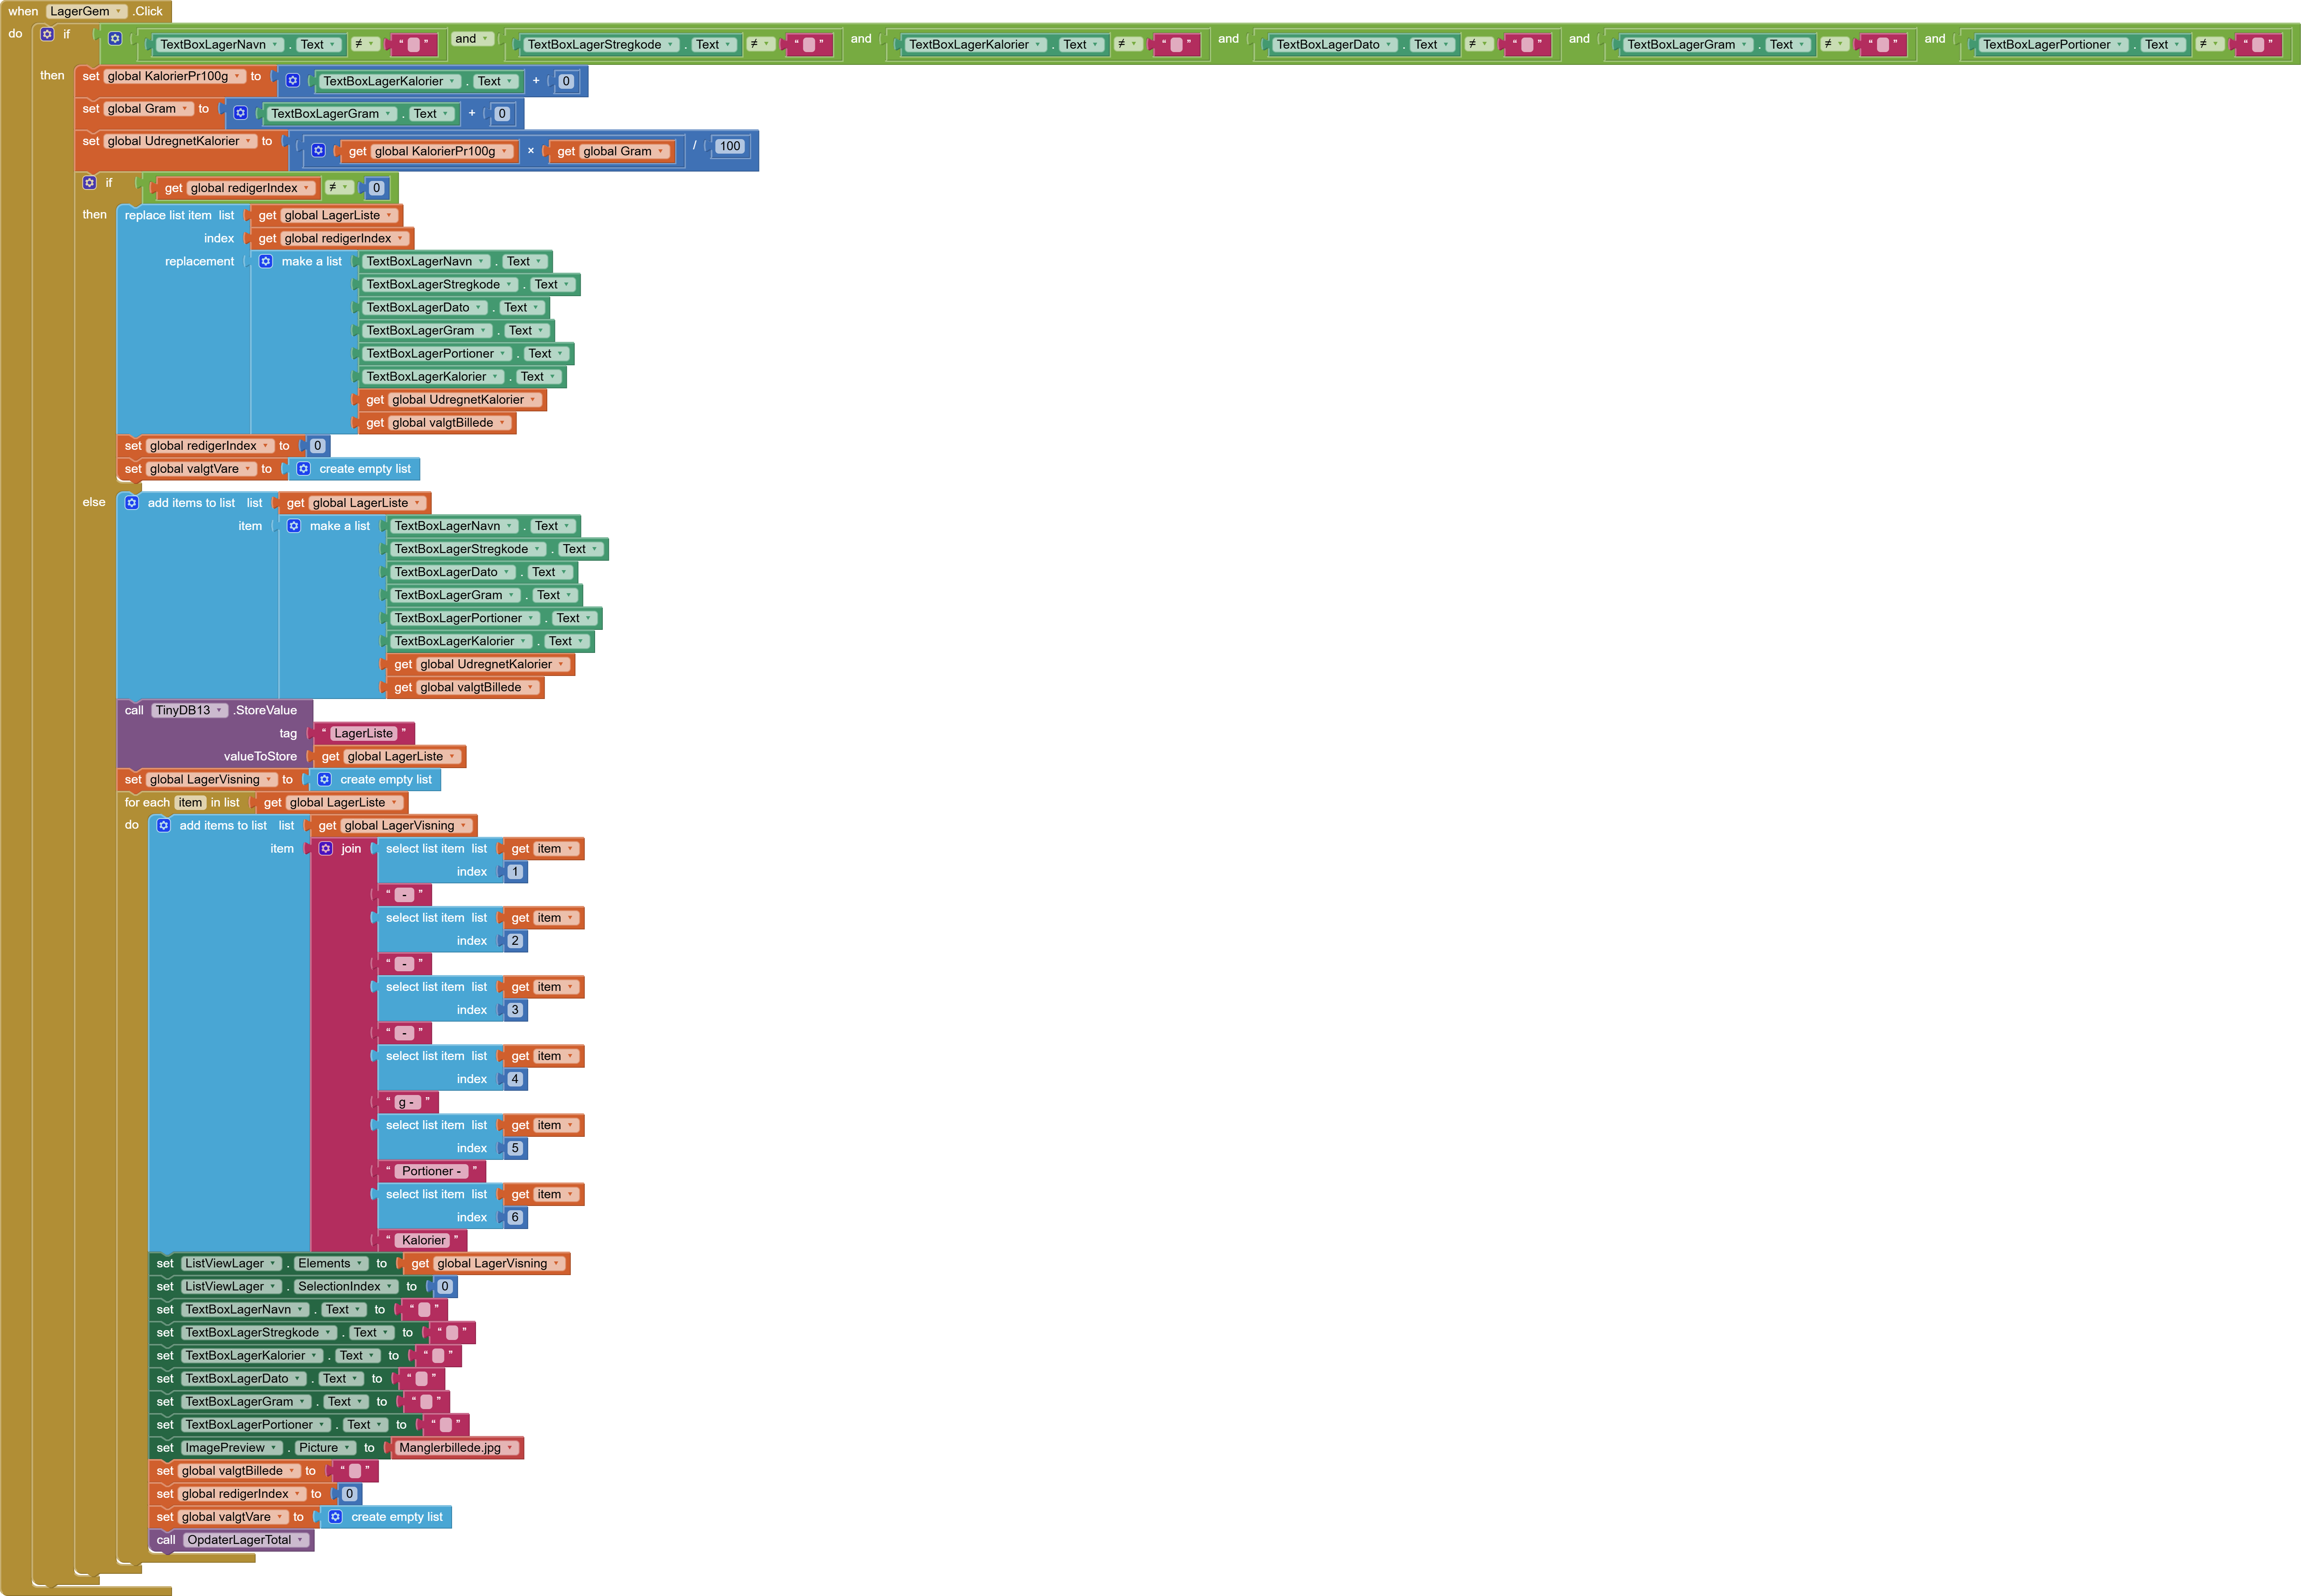The image size is (2301, 1596).
Task: Open the gear on 'make a list' in replacement
Action: (266, 261)
